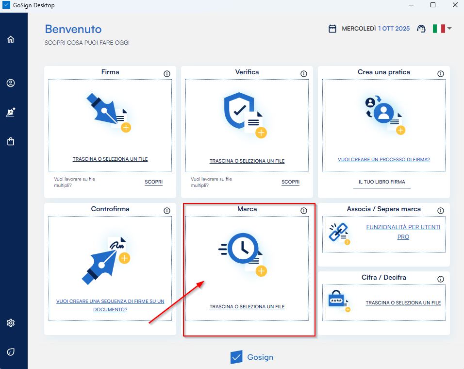Click 'Vuoi creare un processo di firma?' link
The width and height of the screenshot is (464, 369).
pos(383,159)
